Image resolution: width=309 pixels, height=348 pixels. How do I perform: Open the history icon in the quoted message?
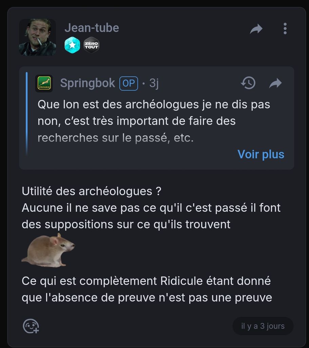tap(248, 83)
